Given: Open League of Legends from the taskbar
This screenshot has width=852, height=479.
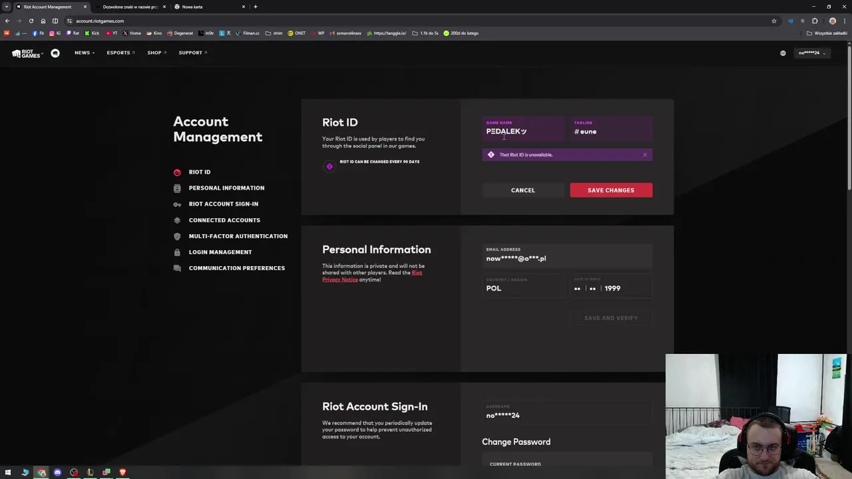Looking at the screenshot, I should 91,472.
